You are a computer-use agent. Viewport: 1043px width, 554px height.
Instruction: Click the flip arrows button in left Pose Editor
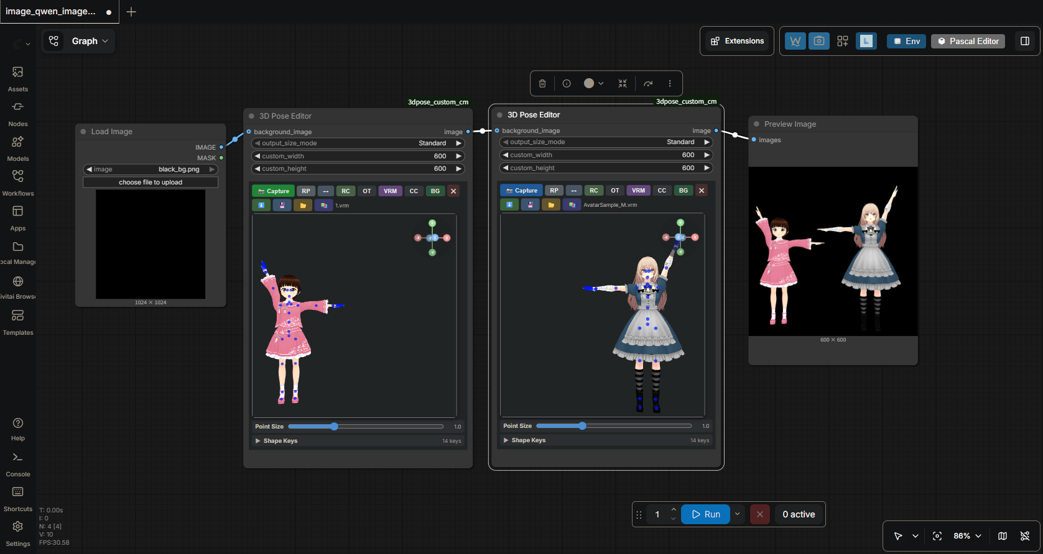[x=326, y=191]
